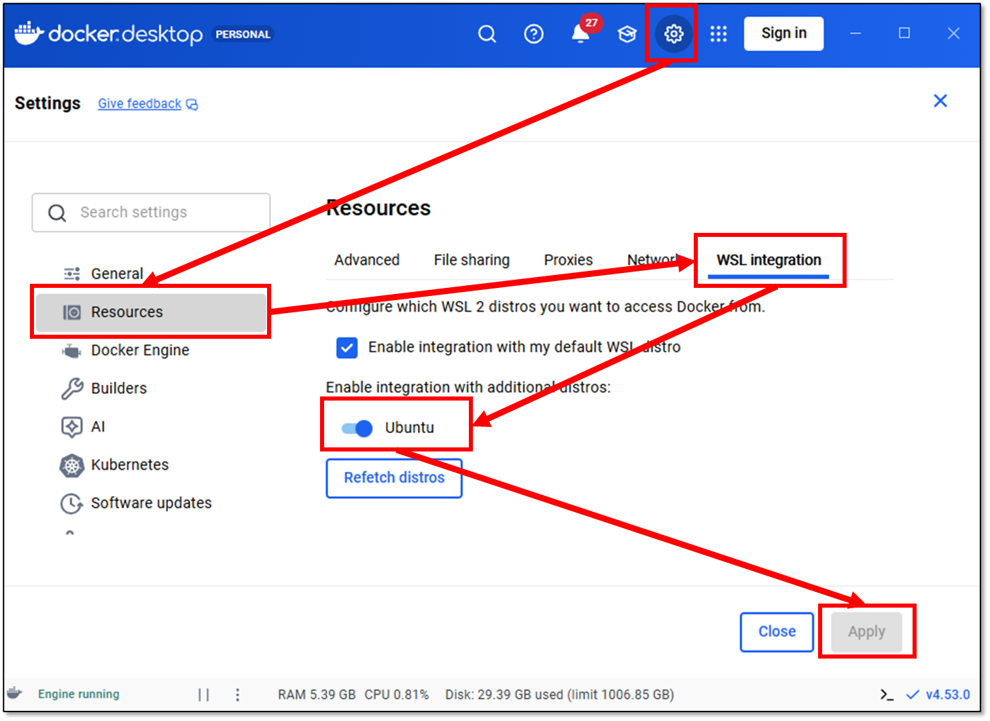This screenshot has height=721, width=990.
Task: Open the engine three-dot menu
Action: [237, 695]
